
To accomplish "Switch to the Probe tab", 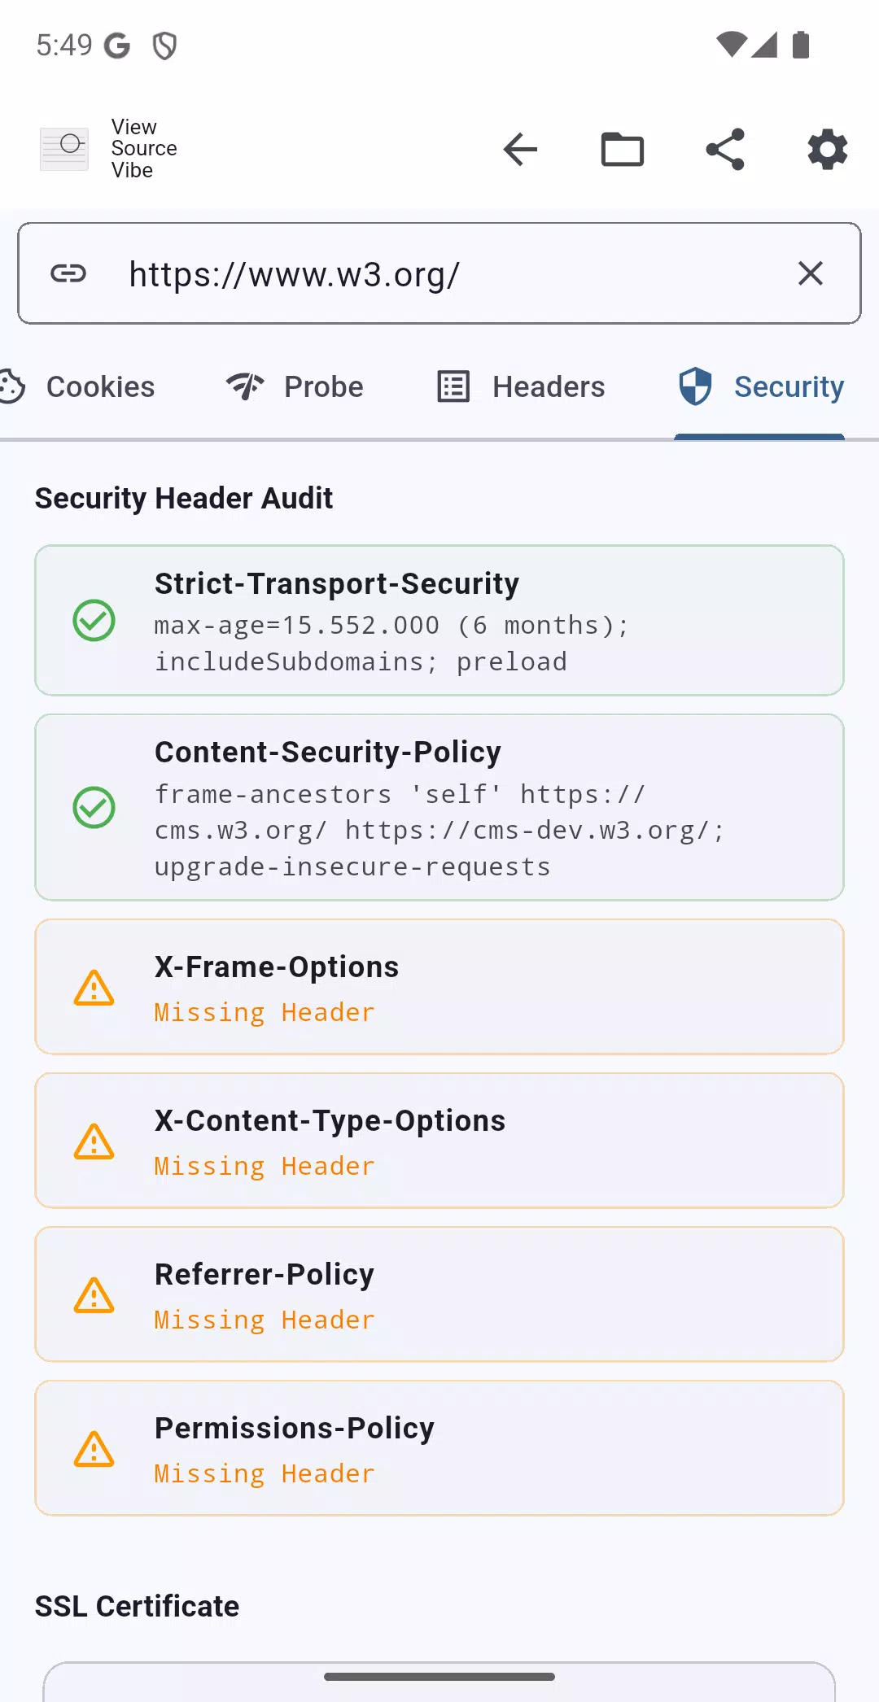I will tap(295, 387).
